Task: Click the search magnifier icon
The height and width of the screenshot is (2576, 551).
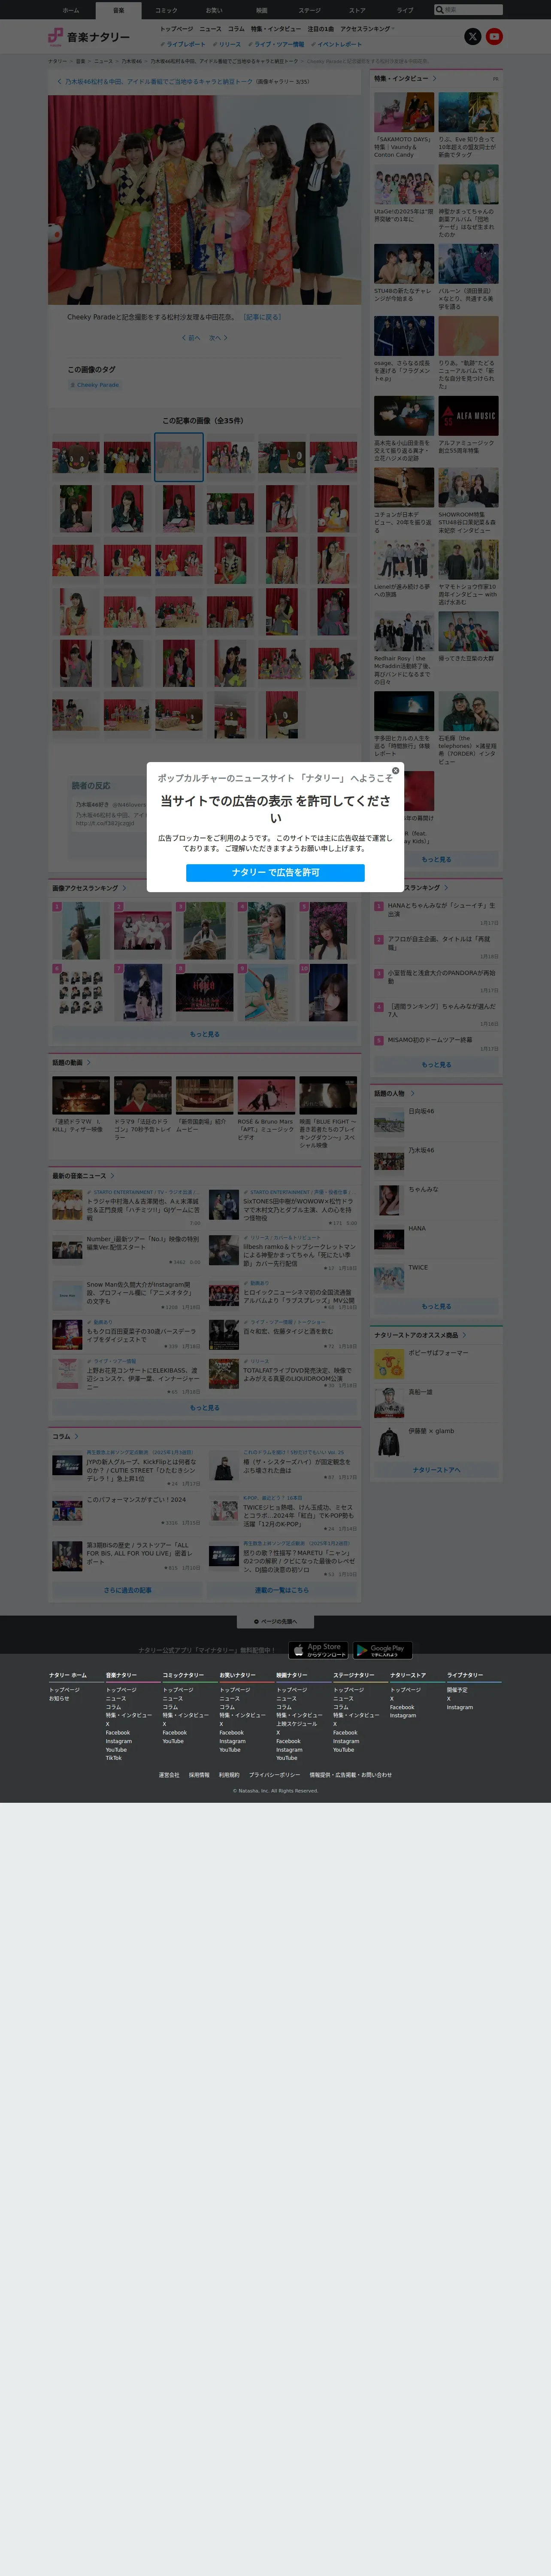Action: coord(439,10)
